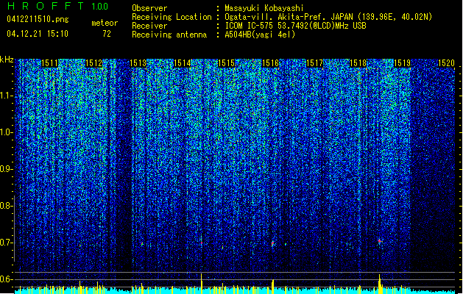Click the 1511 time marker
This screenshot has height=294, width=463.
(49, 63)
